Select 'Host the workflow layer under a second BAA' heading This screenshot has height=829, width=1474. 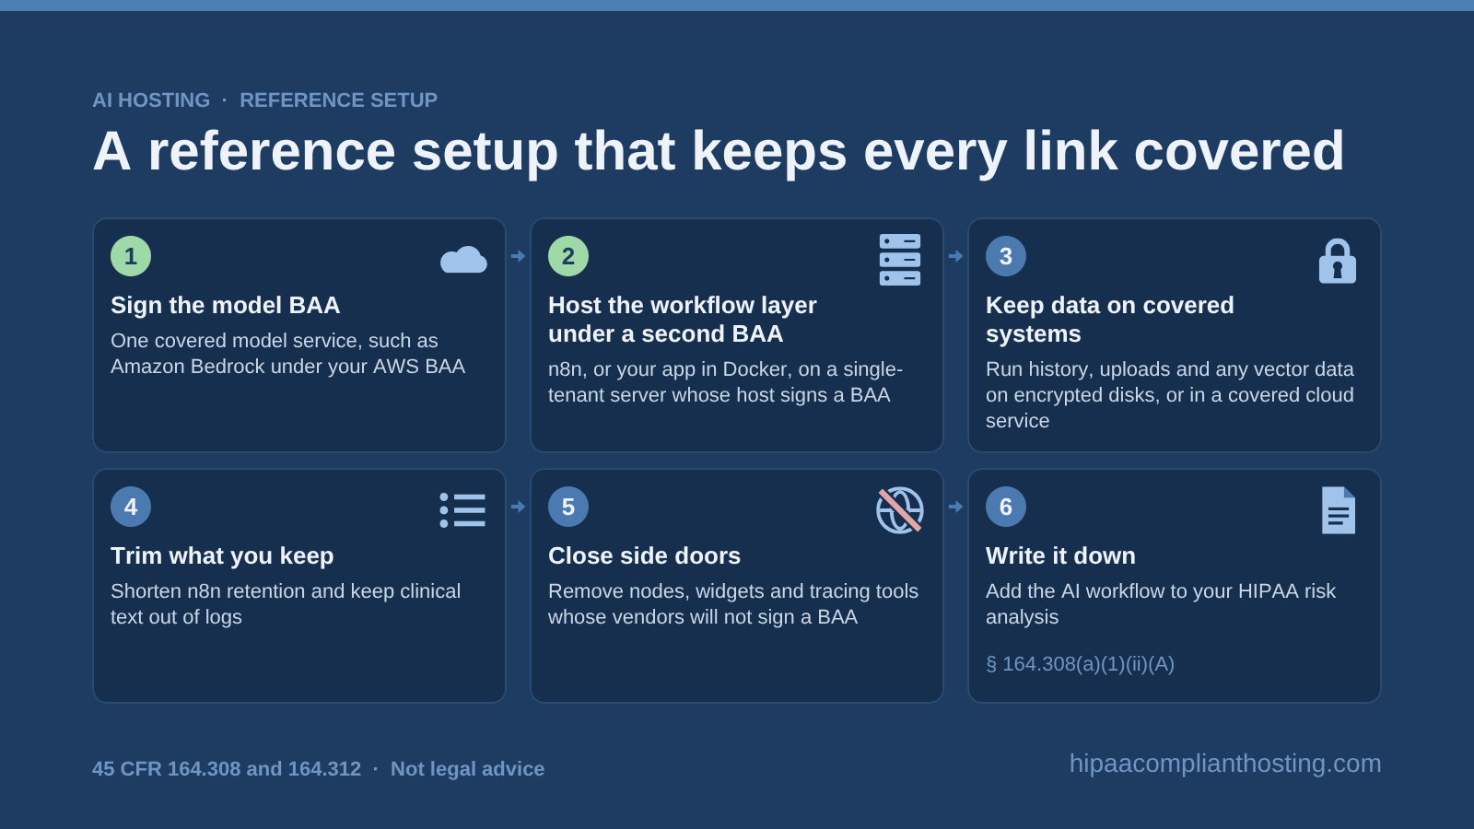(683, 320)
